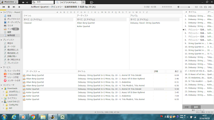Switch to the 歌詞 lyrics tab

[x=196, y=107]
